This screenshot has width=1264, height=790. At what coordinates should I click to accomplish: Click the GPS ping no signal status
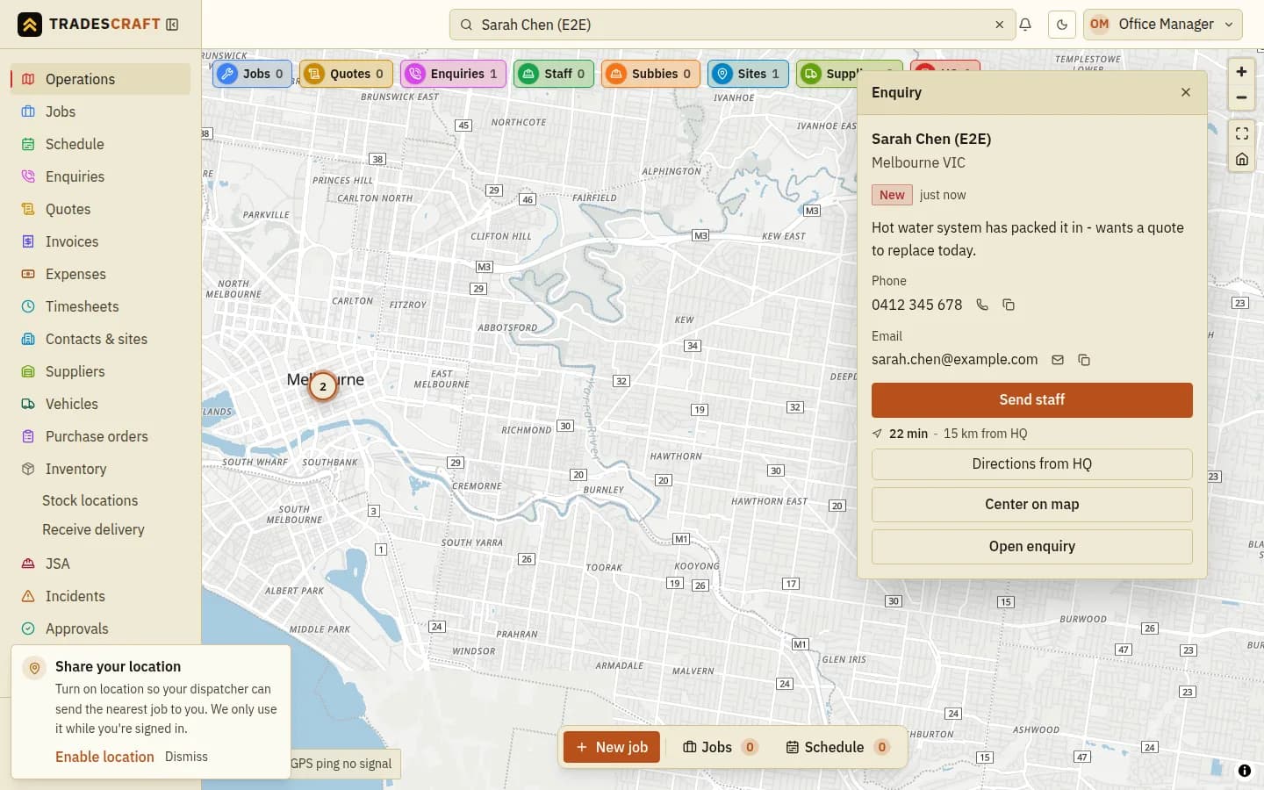(x=341, y=764)
